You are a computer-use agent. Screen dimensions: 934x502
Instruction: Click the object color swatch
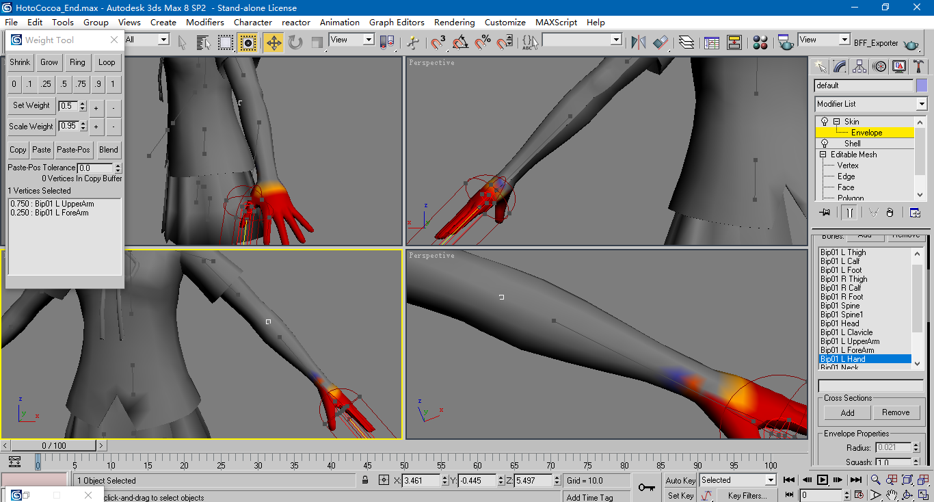tap(922, 85)
